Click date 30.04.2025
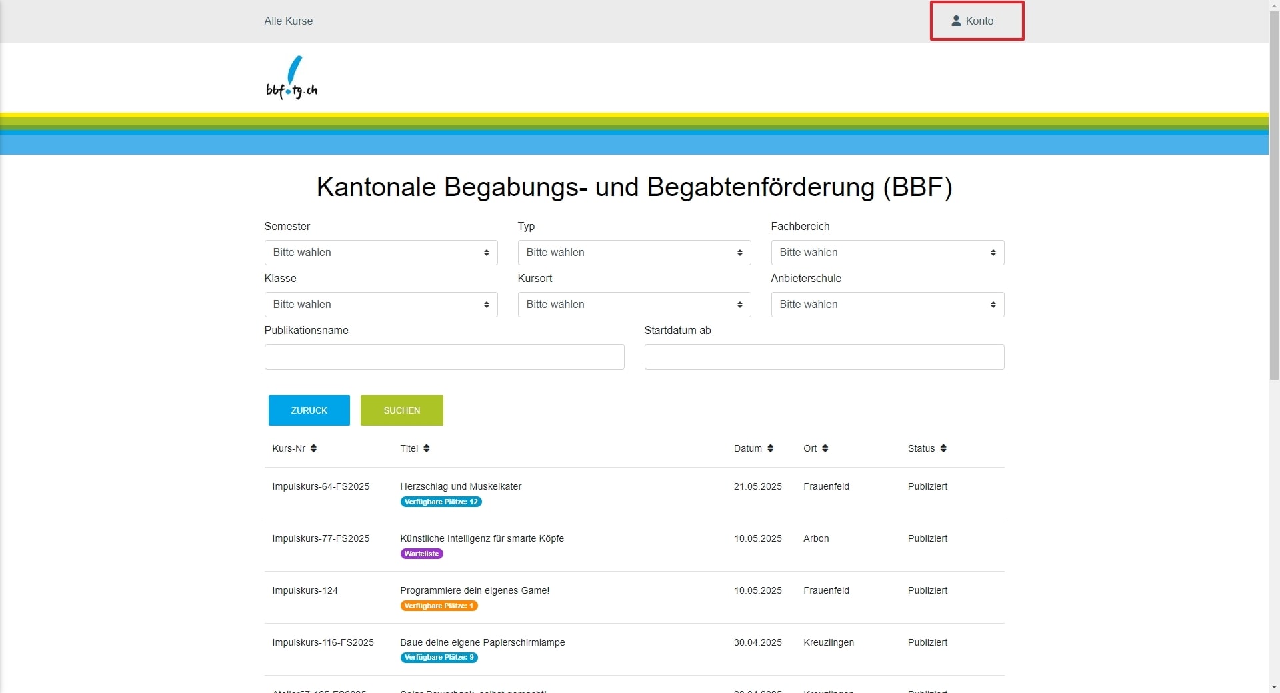1280x693 pixels. [x=757, y=642]
